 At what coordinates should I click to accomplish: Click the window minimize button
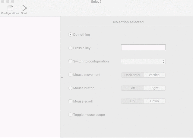click(x=8, y=1)
